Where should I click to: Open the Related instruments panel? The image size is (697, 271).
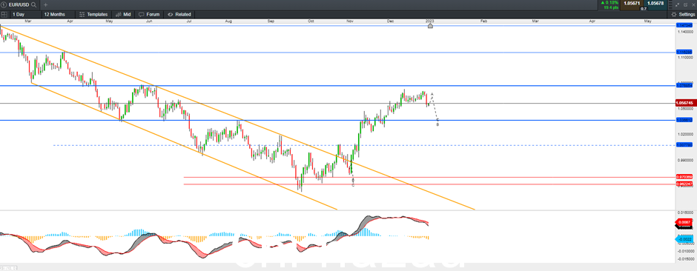pyautogui.click(x=179, y=14)
